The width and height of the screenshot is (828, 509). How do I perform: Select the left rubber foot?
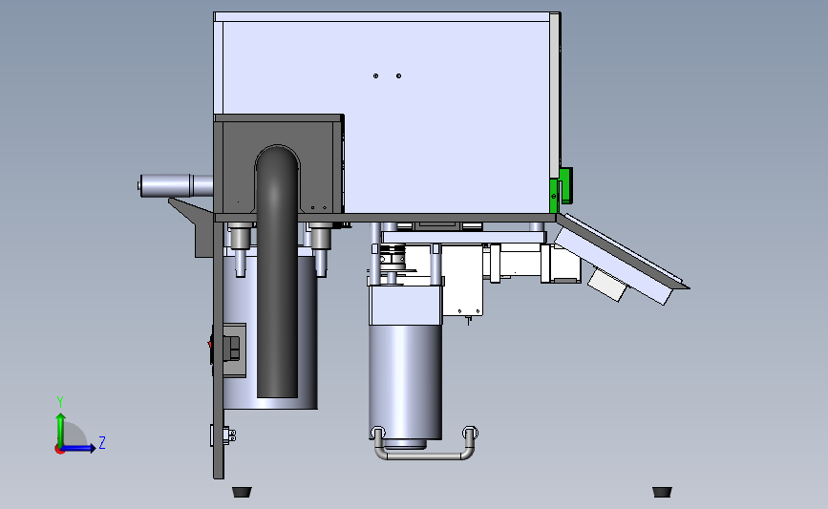[243, 492]
